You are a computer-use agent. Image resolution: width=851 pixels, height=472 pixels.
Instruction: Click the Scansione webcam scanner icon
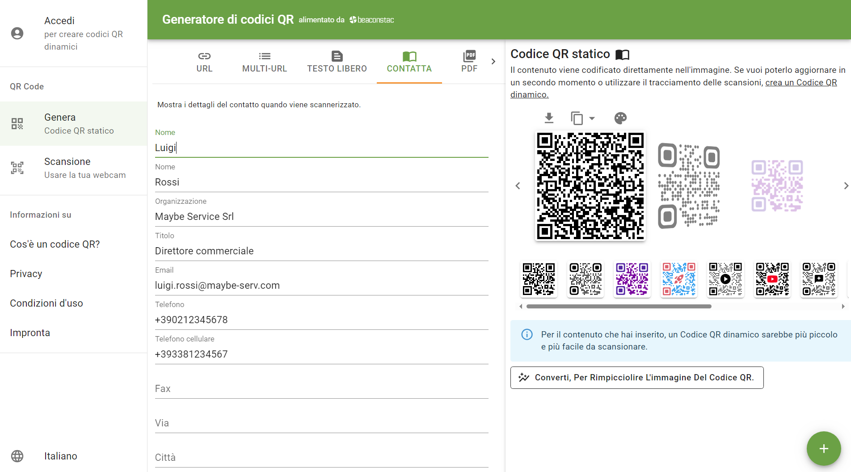click(x=17, y=168)
